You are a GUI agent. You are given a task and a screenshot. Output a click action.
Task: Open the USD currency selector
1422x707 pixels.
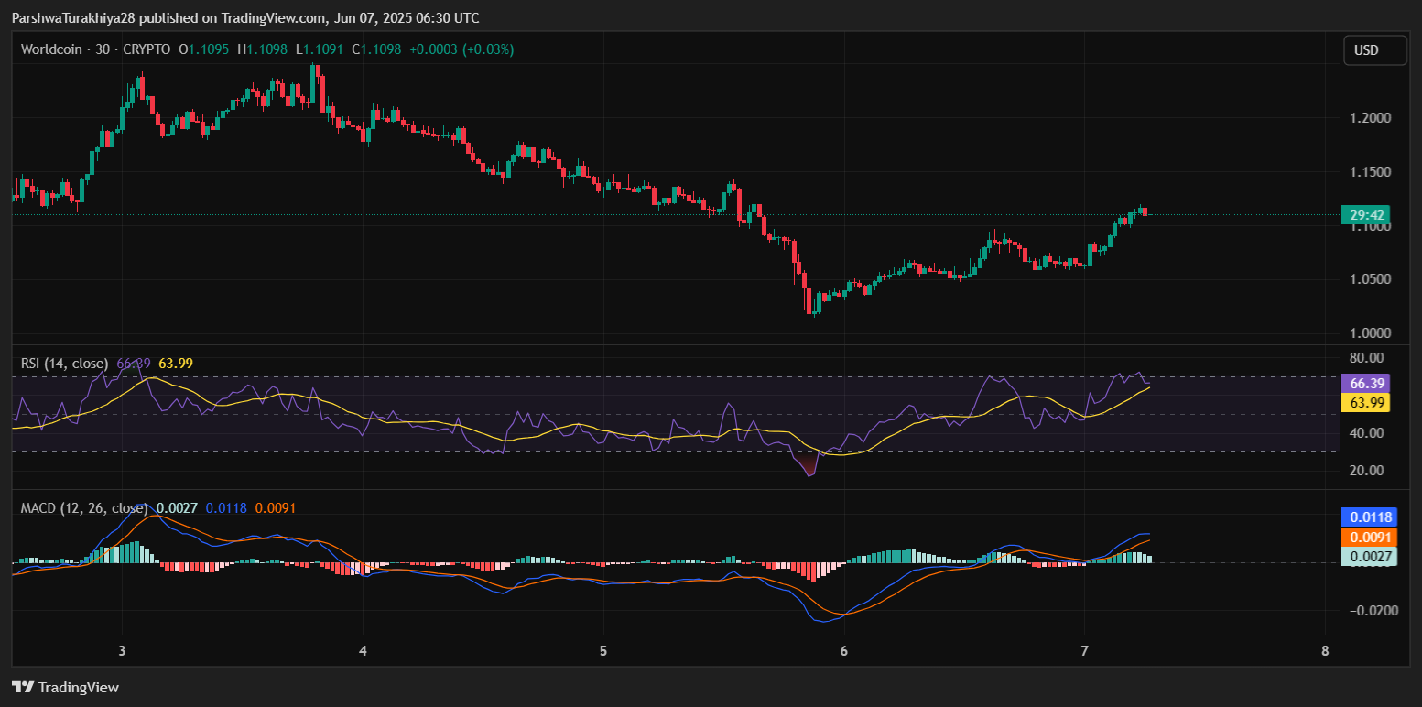pyautogui.click(x=1373, y=50)
